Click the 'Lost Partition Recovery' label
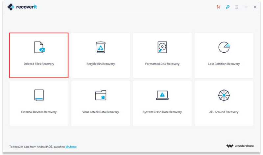 point(224,64)
